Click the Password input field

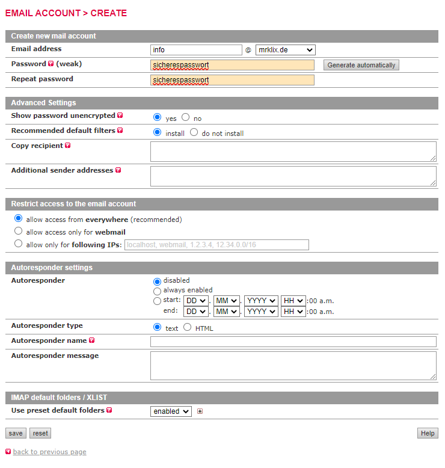232,65
